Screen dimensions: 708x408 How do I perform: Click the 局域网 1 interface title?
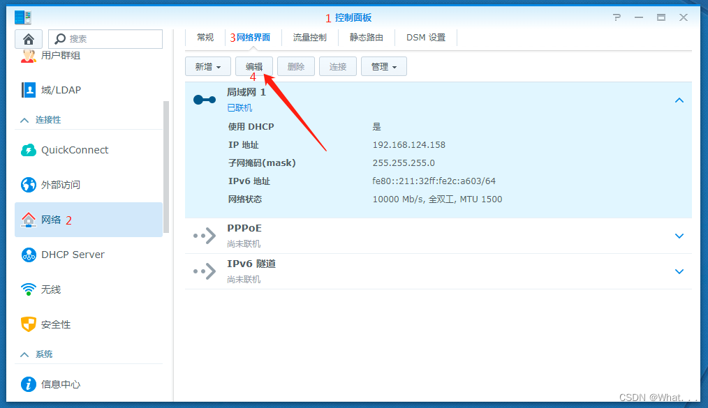click(246, 93)
